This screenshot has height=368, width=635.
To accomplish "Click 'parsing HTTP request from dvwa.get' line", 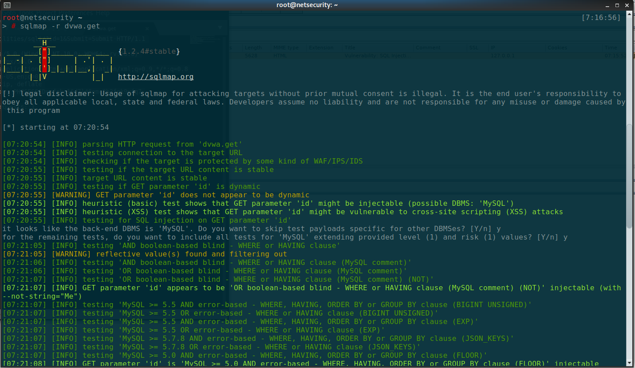I will pyautogui.click(x=122, y=144).
